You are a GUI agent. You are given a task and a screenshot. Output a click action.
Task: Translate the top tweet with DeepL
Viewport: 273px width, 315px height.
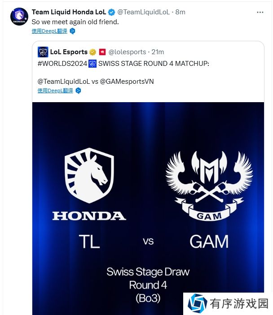(49, 31)
